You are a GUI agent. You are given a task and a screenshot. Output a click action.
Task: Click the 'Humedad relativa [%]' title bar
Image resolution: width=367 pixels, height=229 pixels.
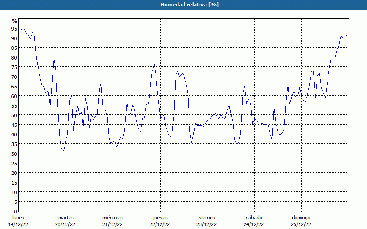point(183,5)
